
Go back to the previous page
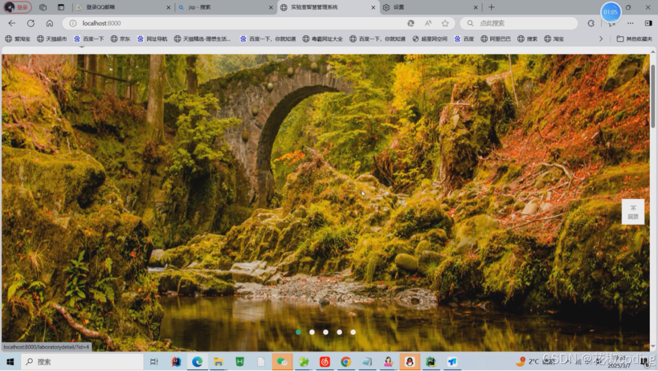[x=12, y=23]
